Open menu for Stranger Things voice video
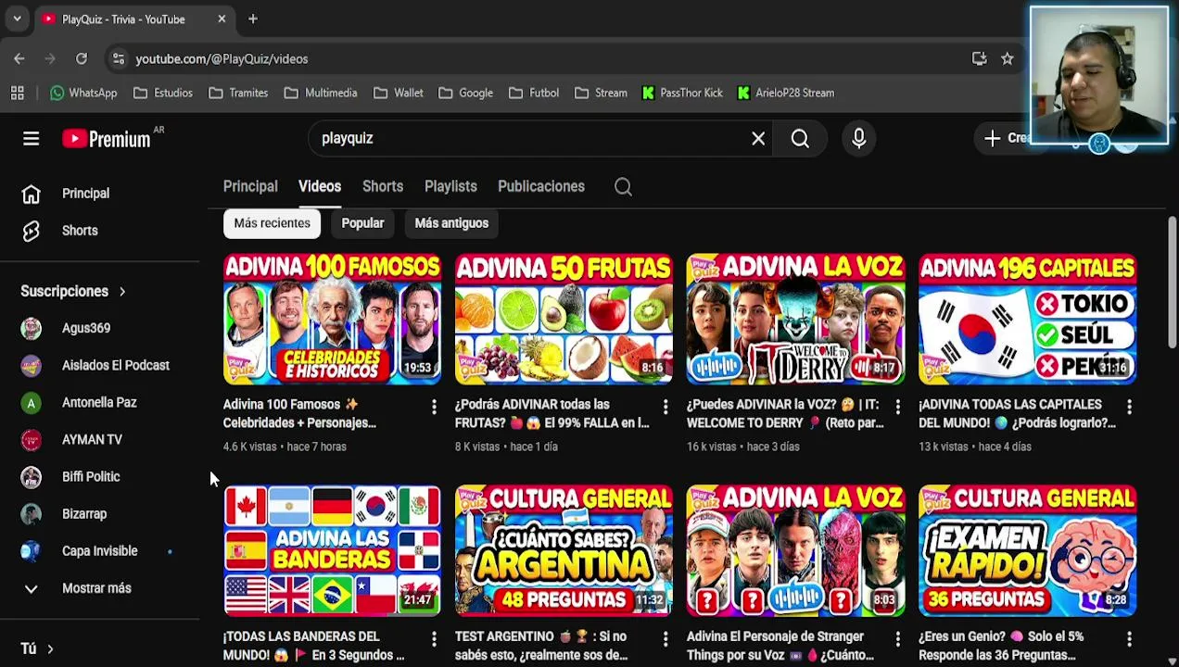1179x667 pixels. pos(897,638)
